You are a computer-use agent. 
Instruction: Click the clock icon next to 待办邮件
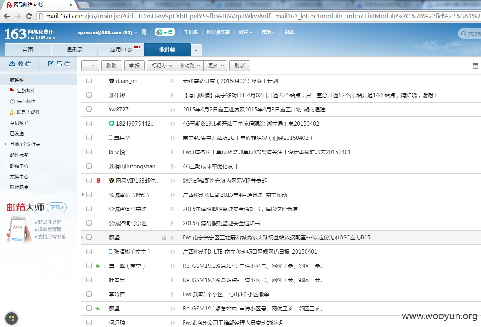tap(12, 101)
